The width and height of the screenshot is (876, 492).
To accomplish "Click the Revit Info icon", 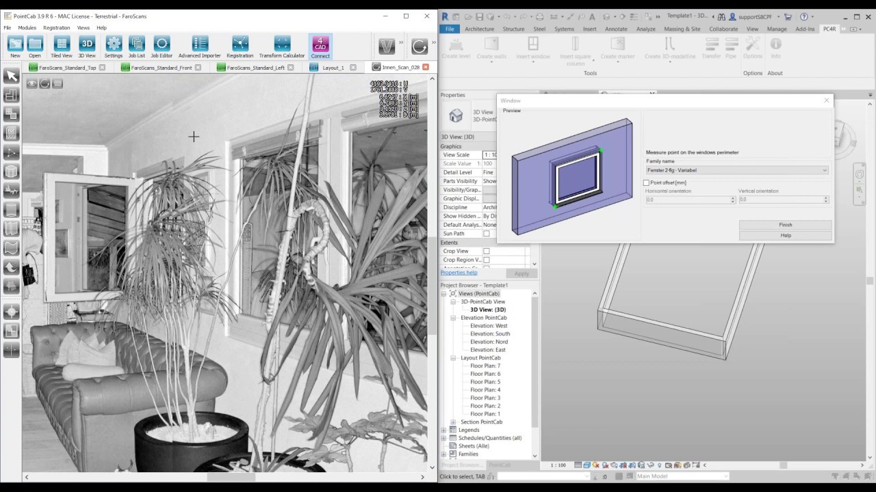I will [x=775, y=44].
